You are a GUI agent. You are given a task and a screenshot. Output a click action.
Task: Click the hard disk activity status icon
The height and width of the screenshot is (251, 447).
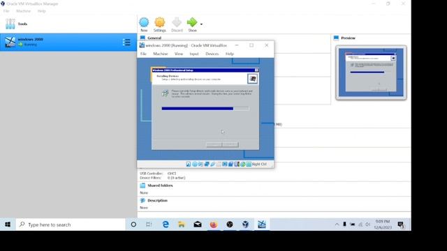coord(189,165)
